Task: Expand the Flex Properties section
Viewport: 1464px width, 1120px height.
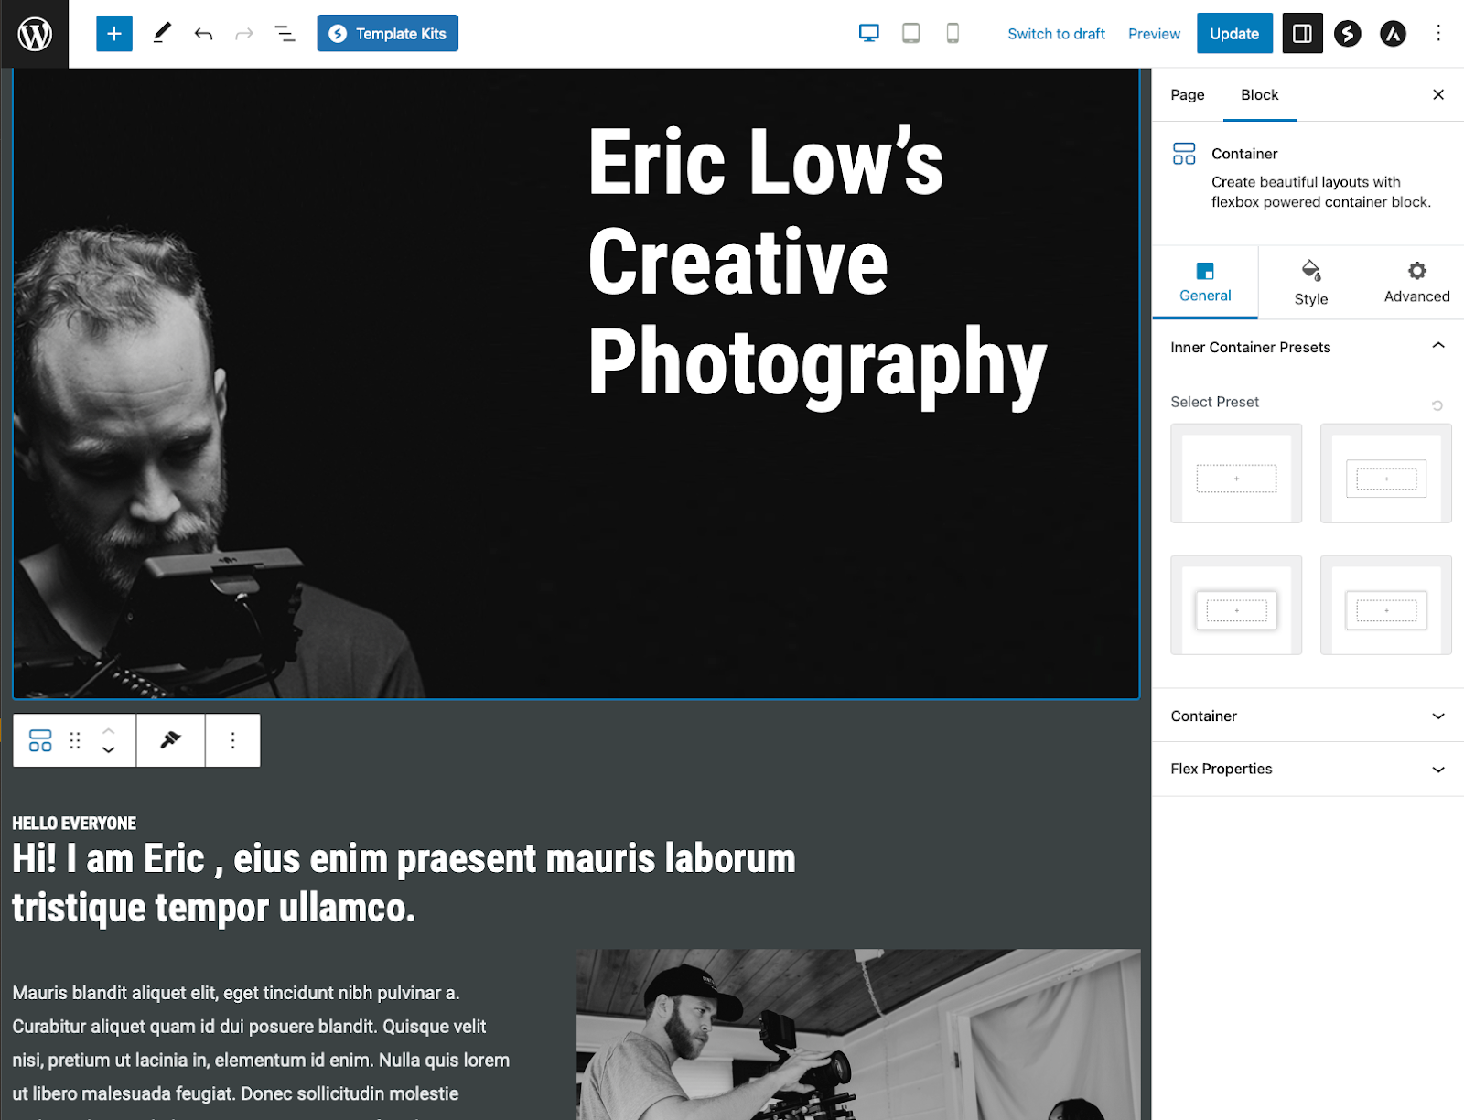Action: click(x=1307, y=769)
